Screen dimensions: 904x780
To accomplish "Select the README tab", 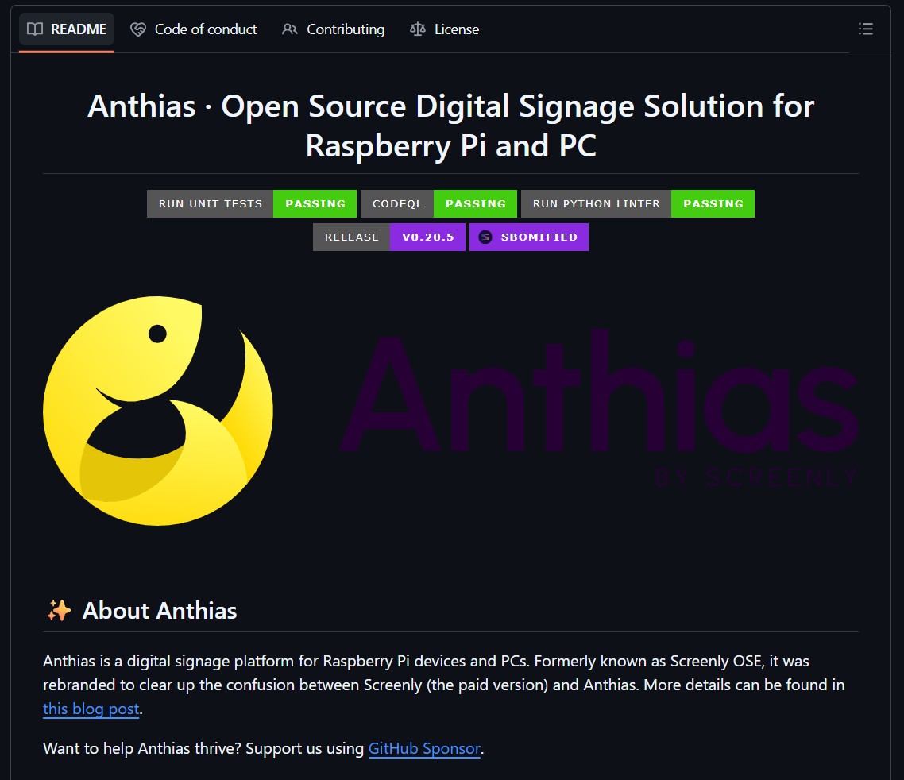I will click(66, 29).
